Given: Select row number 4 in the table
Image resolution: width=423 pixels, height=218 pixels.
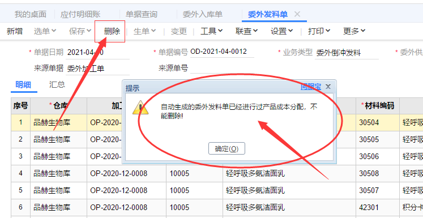Looking at the screenshot, I should point(20,173).
